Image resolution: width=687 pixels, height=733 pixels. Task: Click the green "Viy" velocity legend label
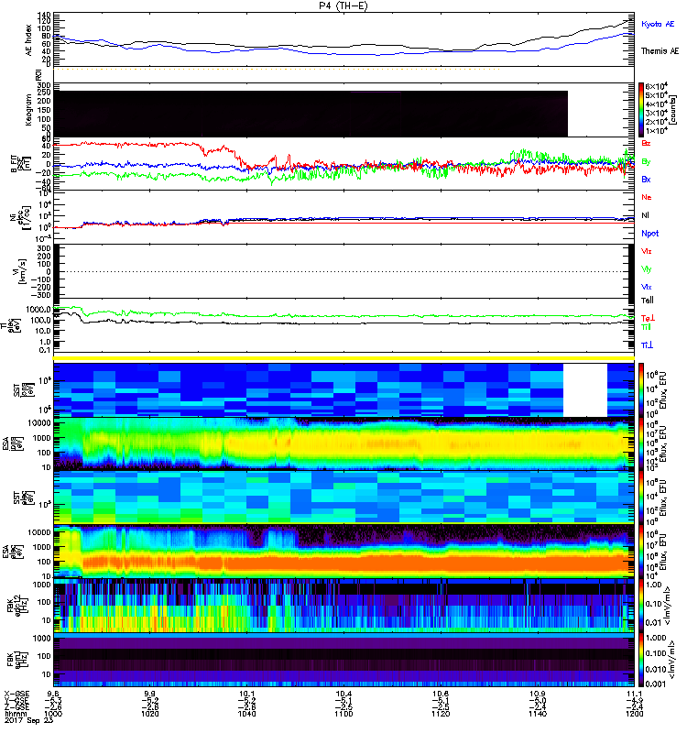click(647, 269)
